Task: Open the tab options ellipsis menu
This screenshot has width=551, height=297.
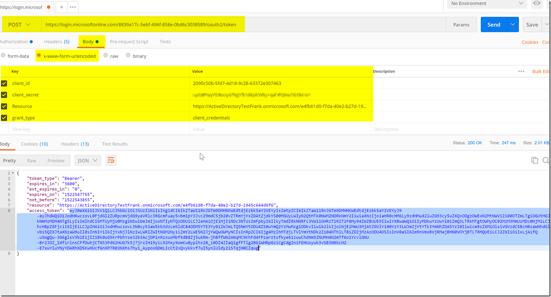Action: 72,7
